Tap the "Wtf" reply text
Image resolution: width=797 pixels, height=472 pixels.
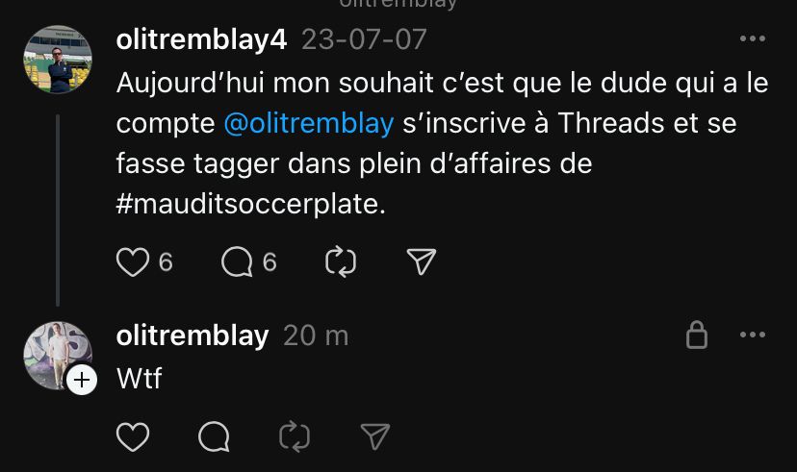pos(139,379)
